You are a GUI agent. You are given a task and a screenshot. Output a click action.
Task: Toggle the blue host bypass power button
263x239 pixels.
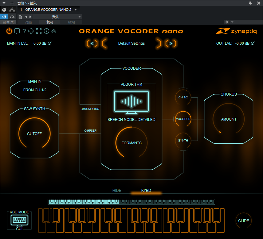click(x=4, y=17)
